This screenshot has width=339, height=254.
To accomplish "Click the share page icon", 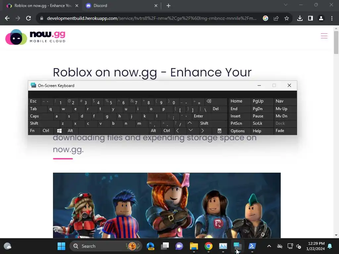I will point(276,19).
